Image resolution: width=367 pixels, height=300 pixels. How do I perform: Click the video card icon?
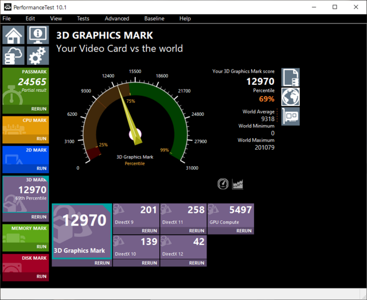[291, 115]
